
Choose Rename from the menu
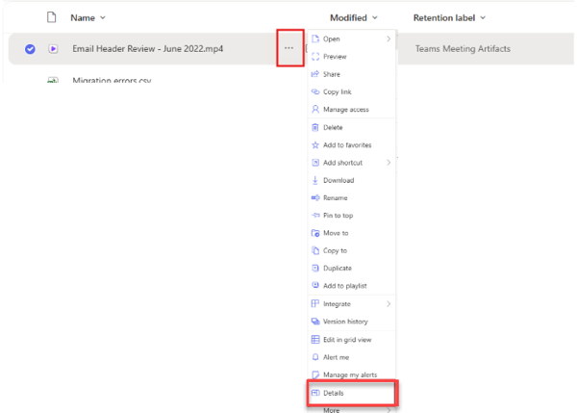pos(351,198)
